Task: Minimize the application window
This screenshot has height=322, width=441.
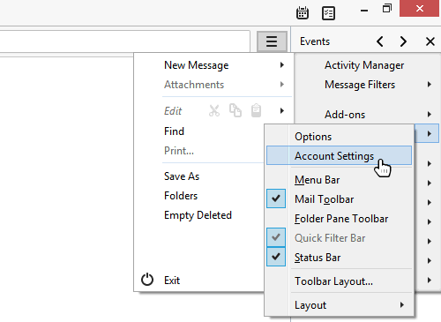Action: point(364,11)
